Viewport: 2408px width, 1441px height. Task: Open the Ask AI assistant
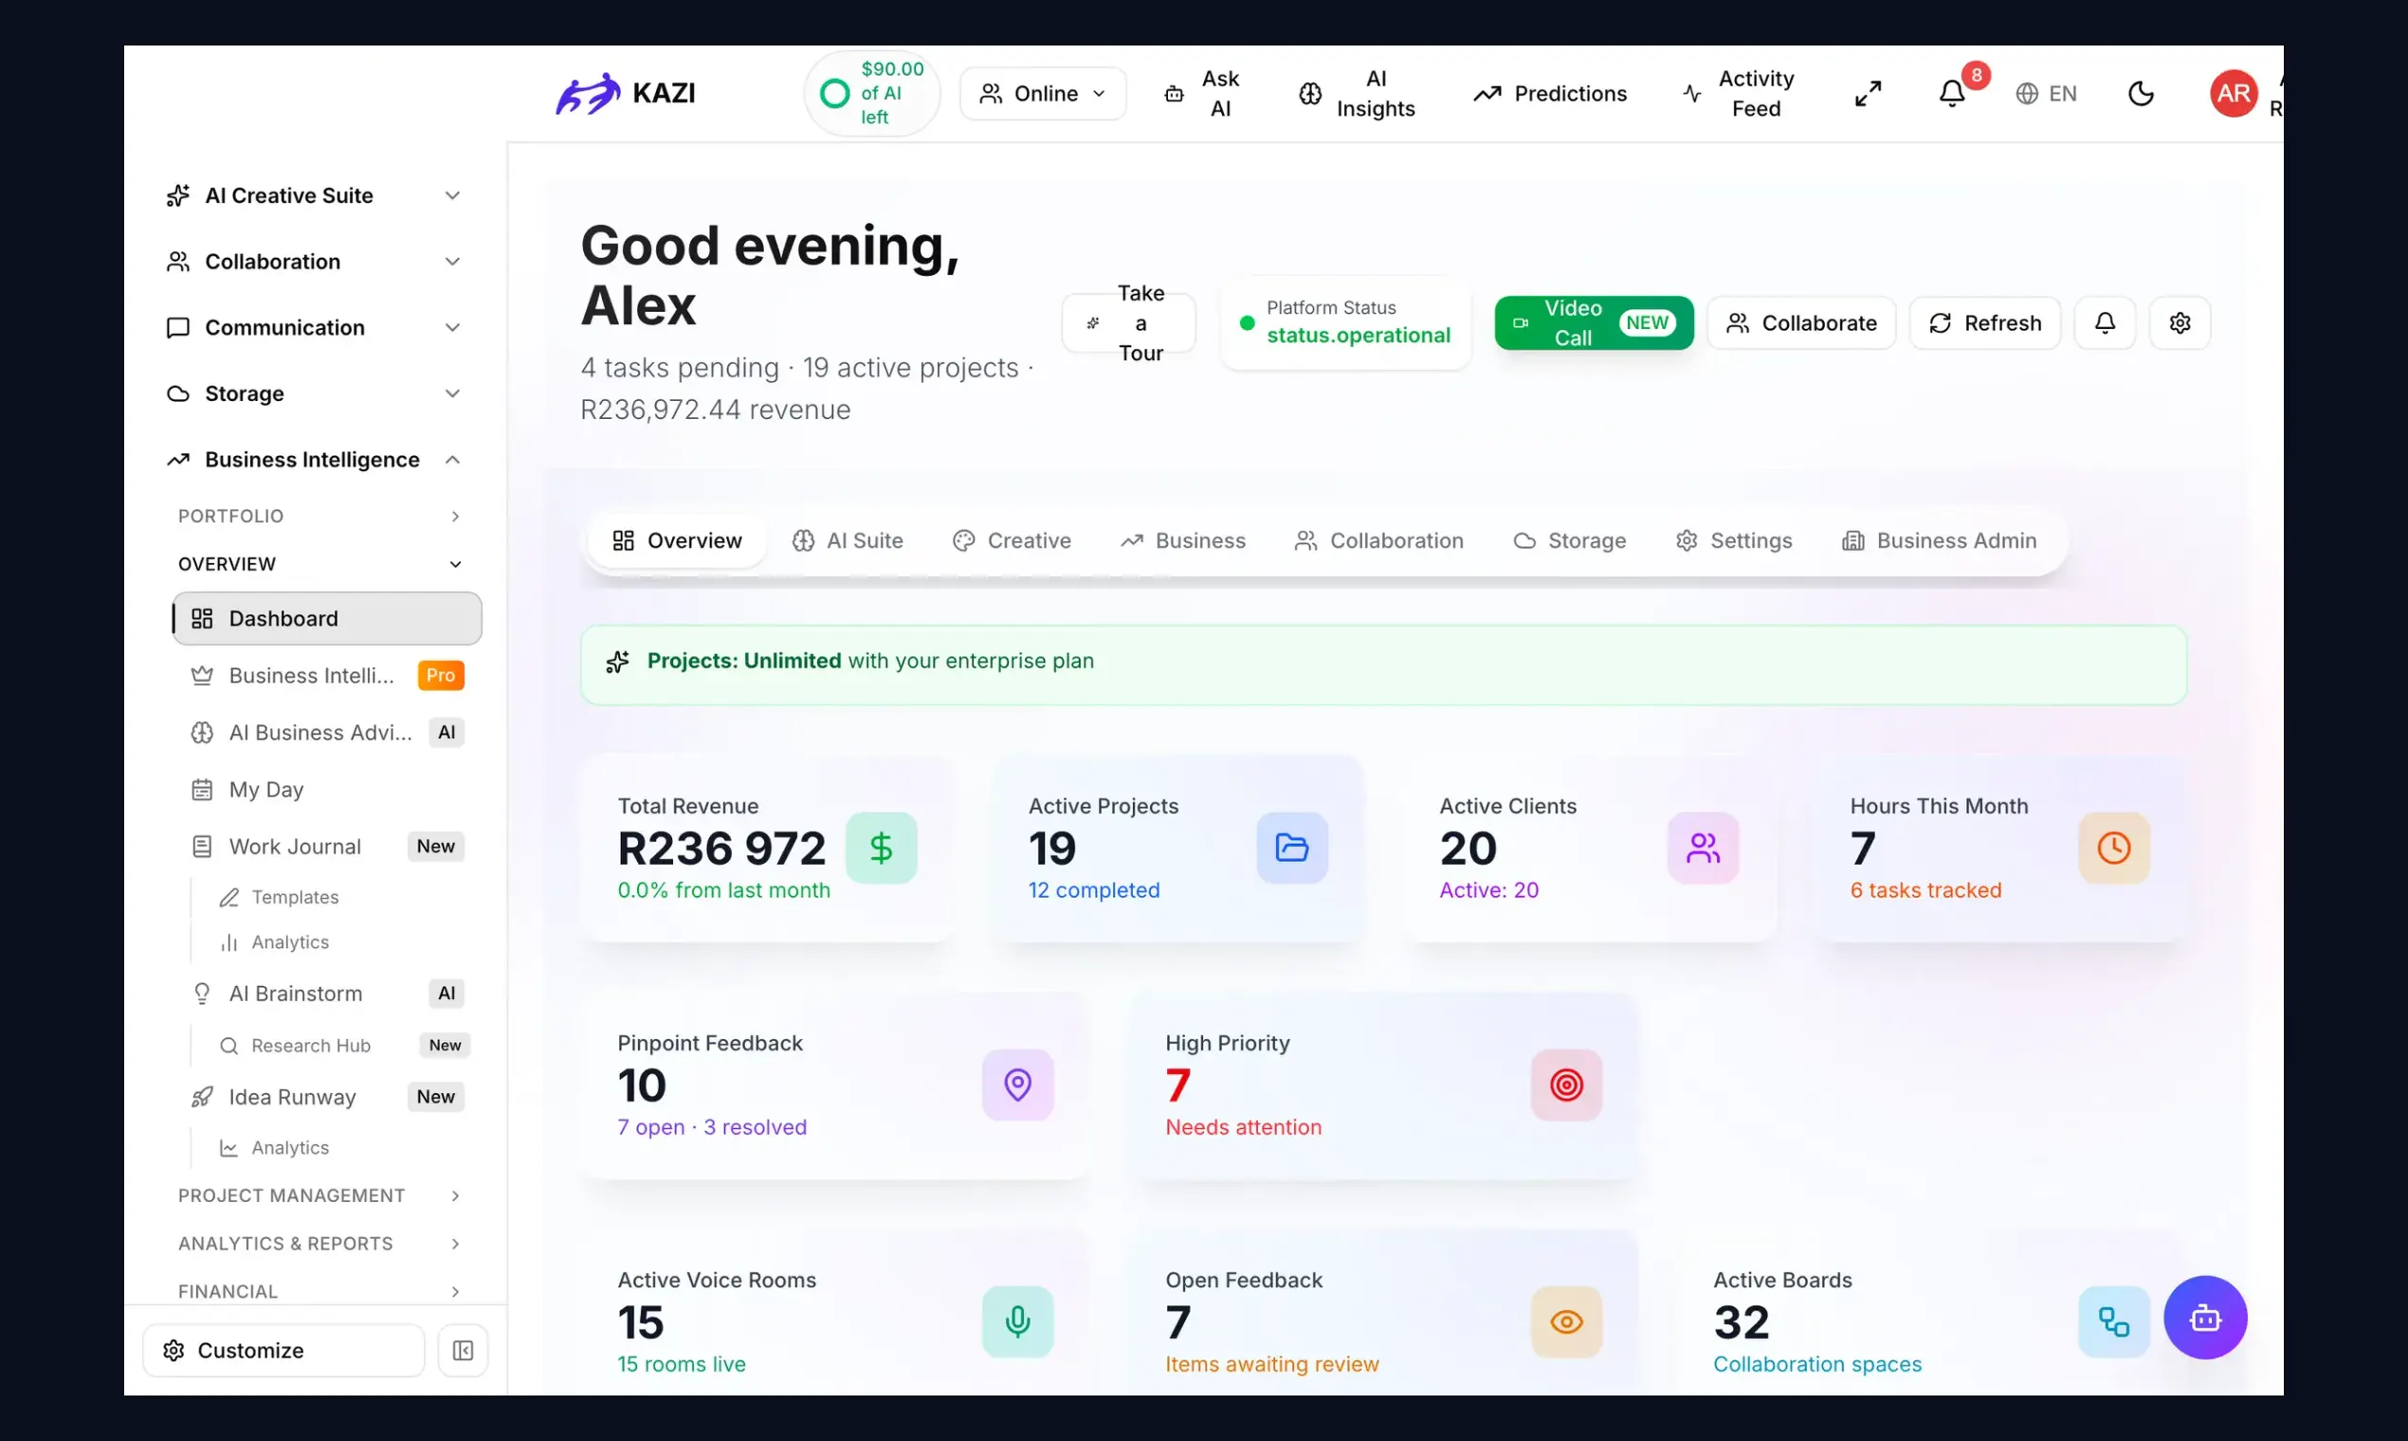pyautogui.click(x=1202, y=93)
